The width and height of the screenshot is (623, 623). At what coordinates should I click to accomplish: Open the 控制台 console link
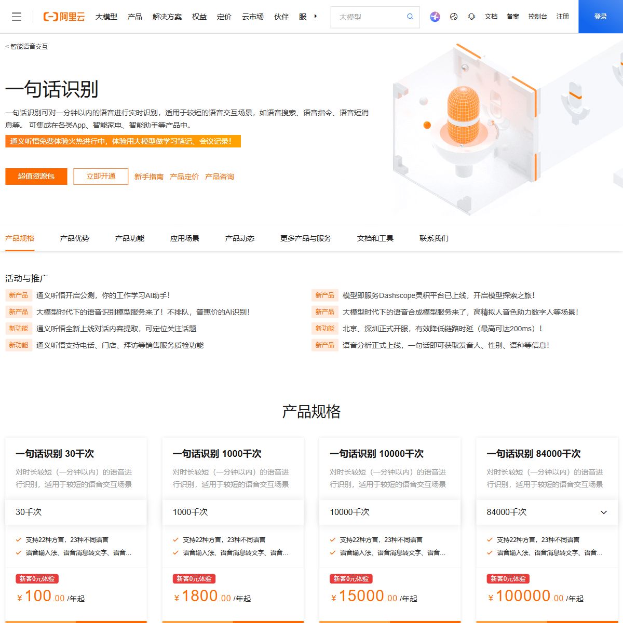(538, 17)
